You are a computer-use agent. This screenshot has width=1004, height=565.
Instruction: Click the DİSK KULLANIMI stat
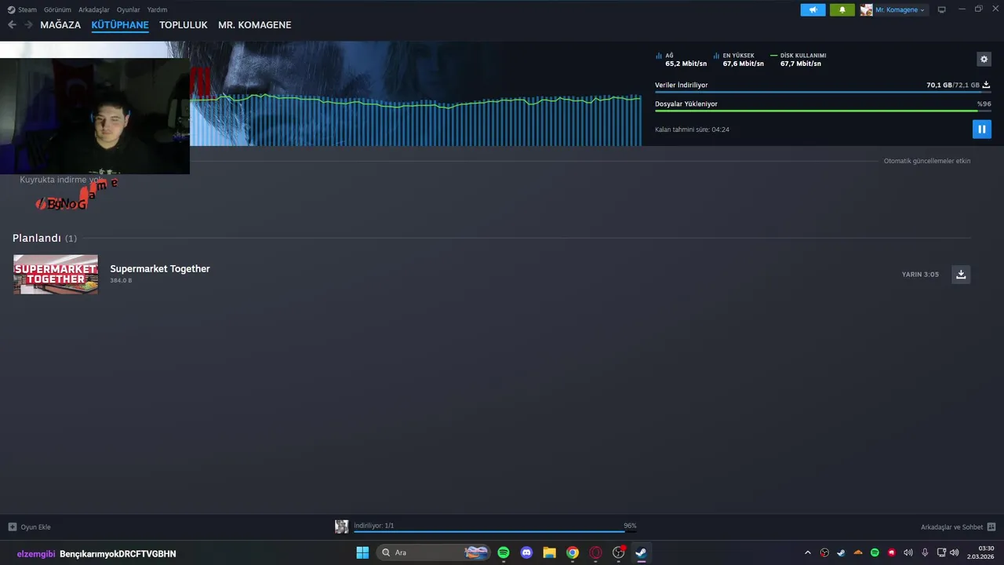coord(798,60)
